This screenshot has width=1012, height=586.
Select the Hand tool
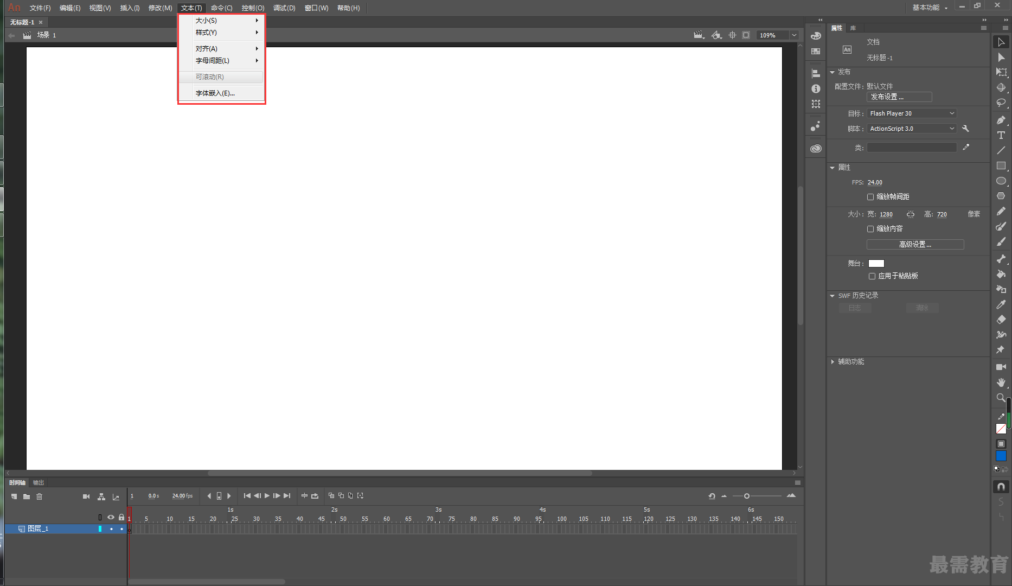coord(1001,383)
